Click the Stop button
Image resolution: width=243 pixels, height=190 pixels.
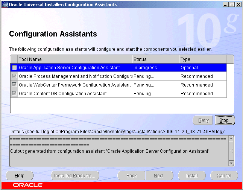click(x=225, y=120)
